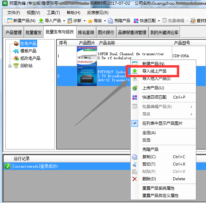Switch to the 品牌禁售词管理 tab
Screen dimensions: 206x203
point(132,32)
